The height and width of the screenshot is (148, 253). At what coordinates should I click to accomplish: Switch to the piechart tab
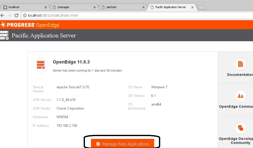click(123, 7)
